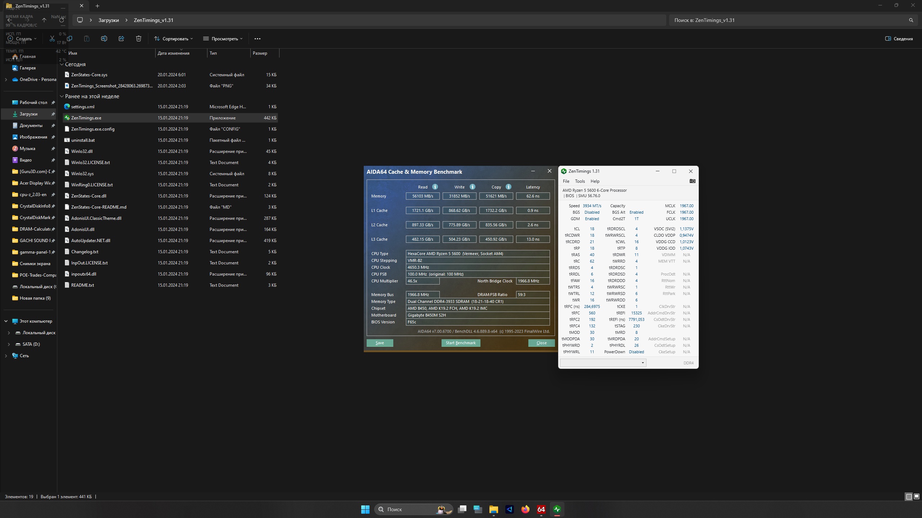This screenshot has width=922, height=518.
Task: Click the Copy info icon in AIDA64
Action: [509, 187]
